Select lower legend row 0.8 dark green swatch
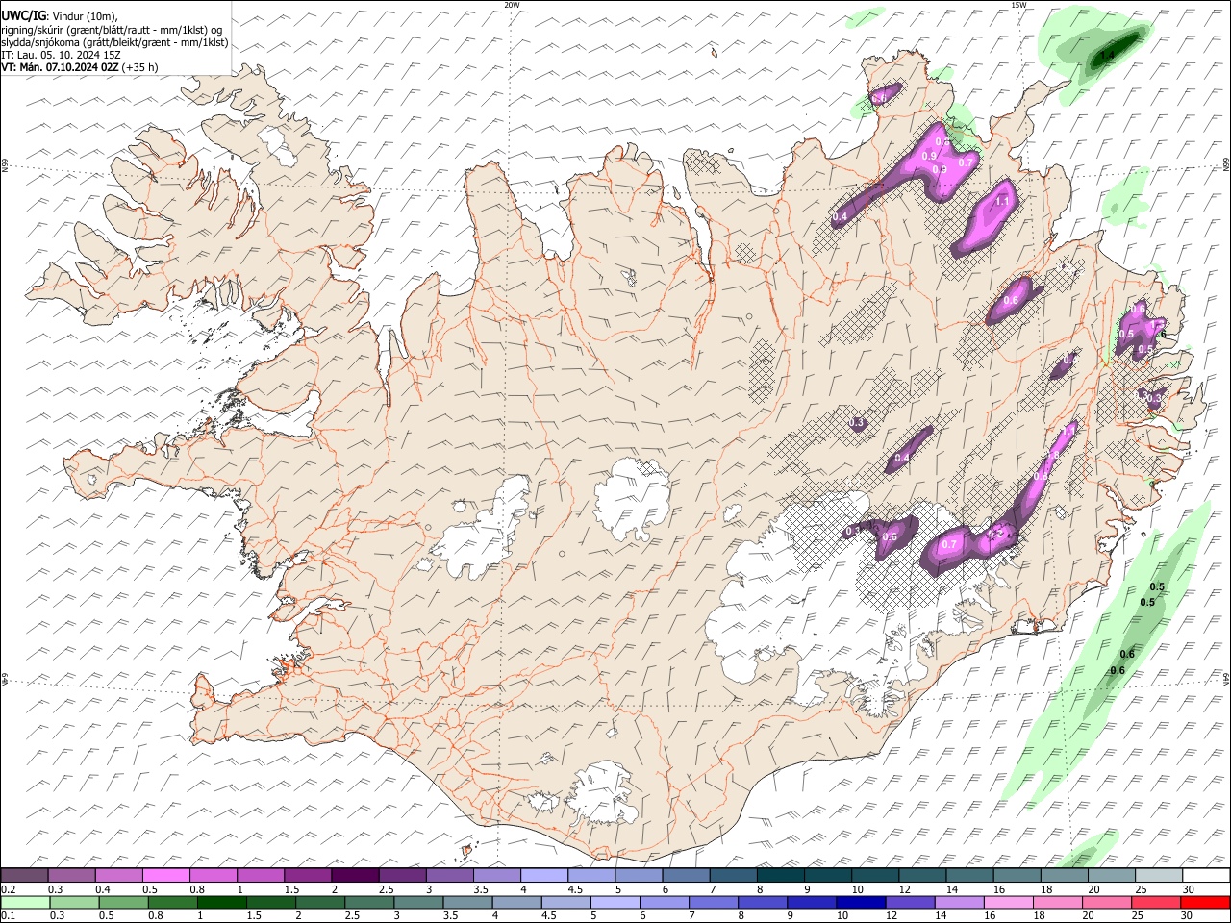The image size is (1231, 923). click(173, 902)
